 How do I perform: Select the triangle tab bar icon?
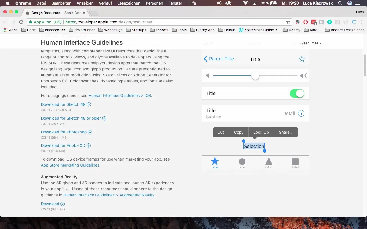[269, 161]
